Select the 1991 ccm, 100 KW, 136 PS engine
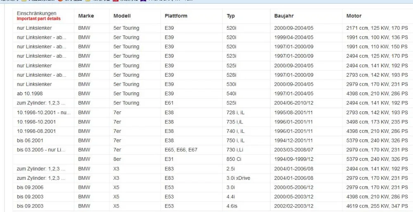Viewport: 413px width, 212px height. point(377,38)
